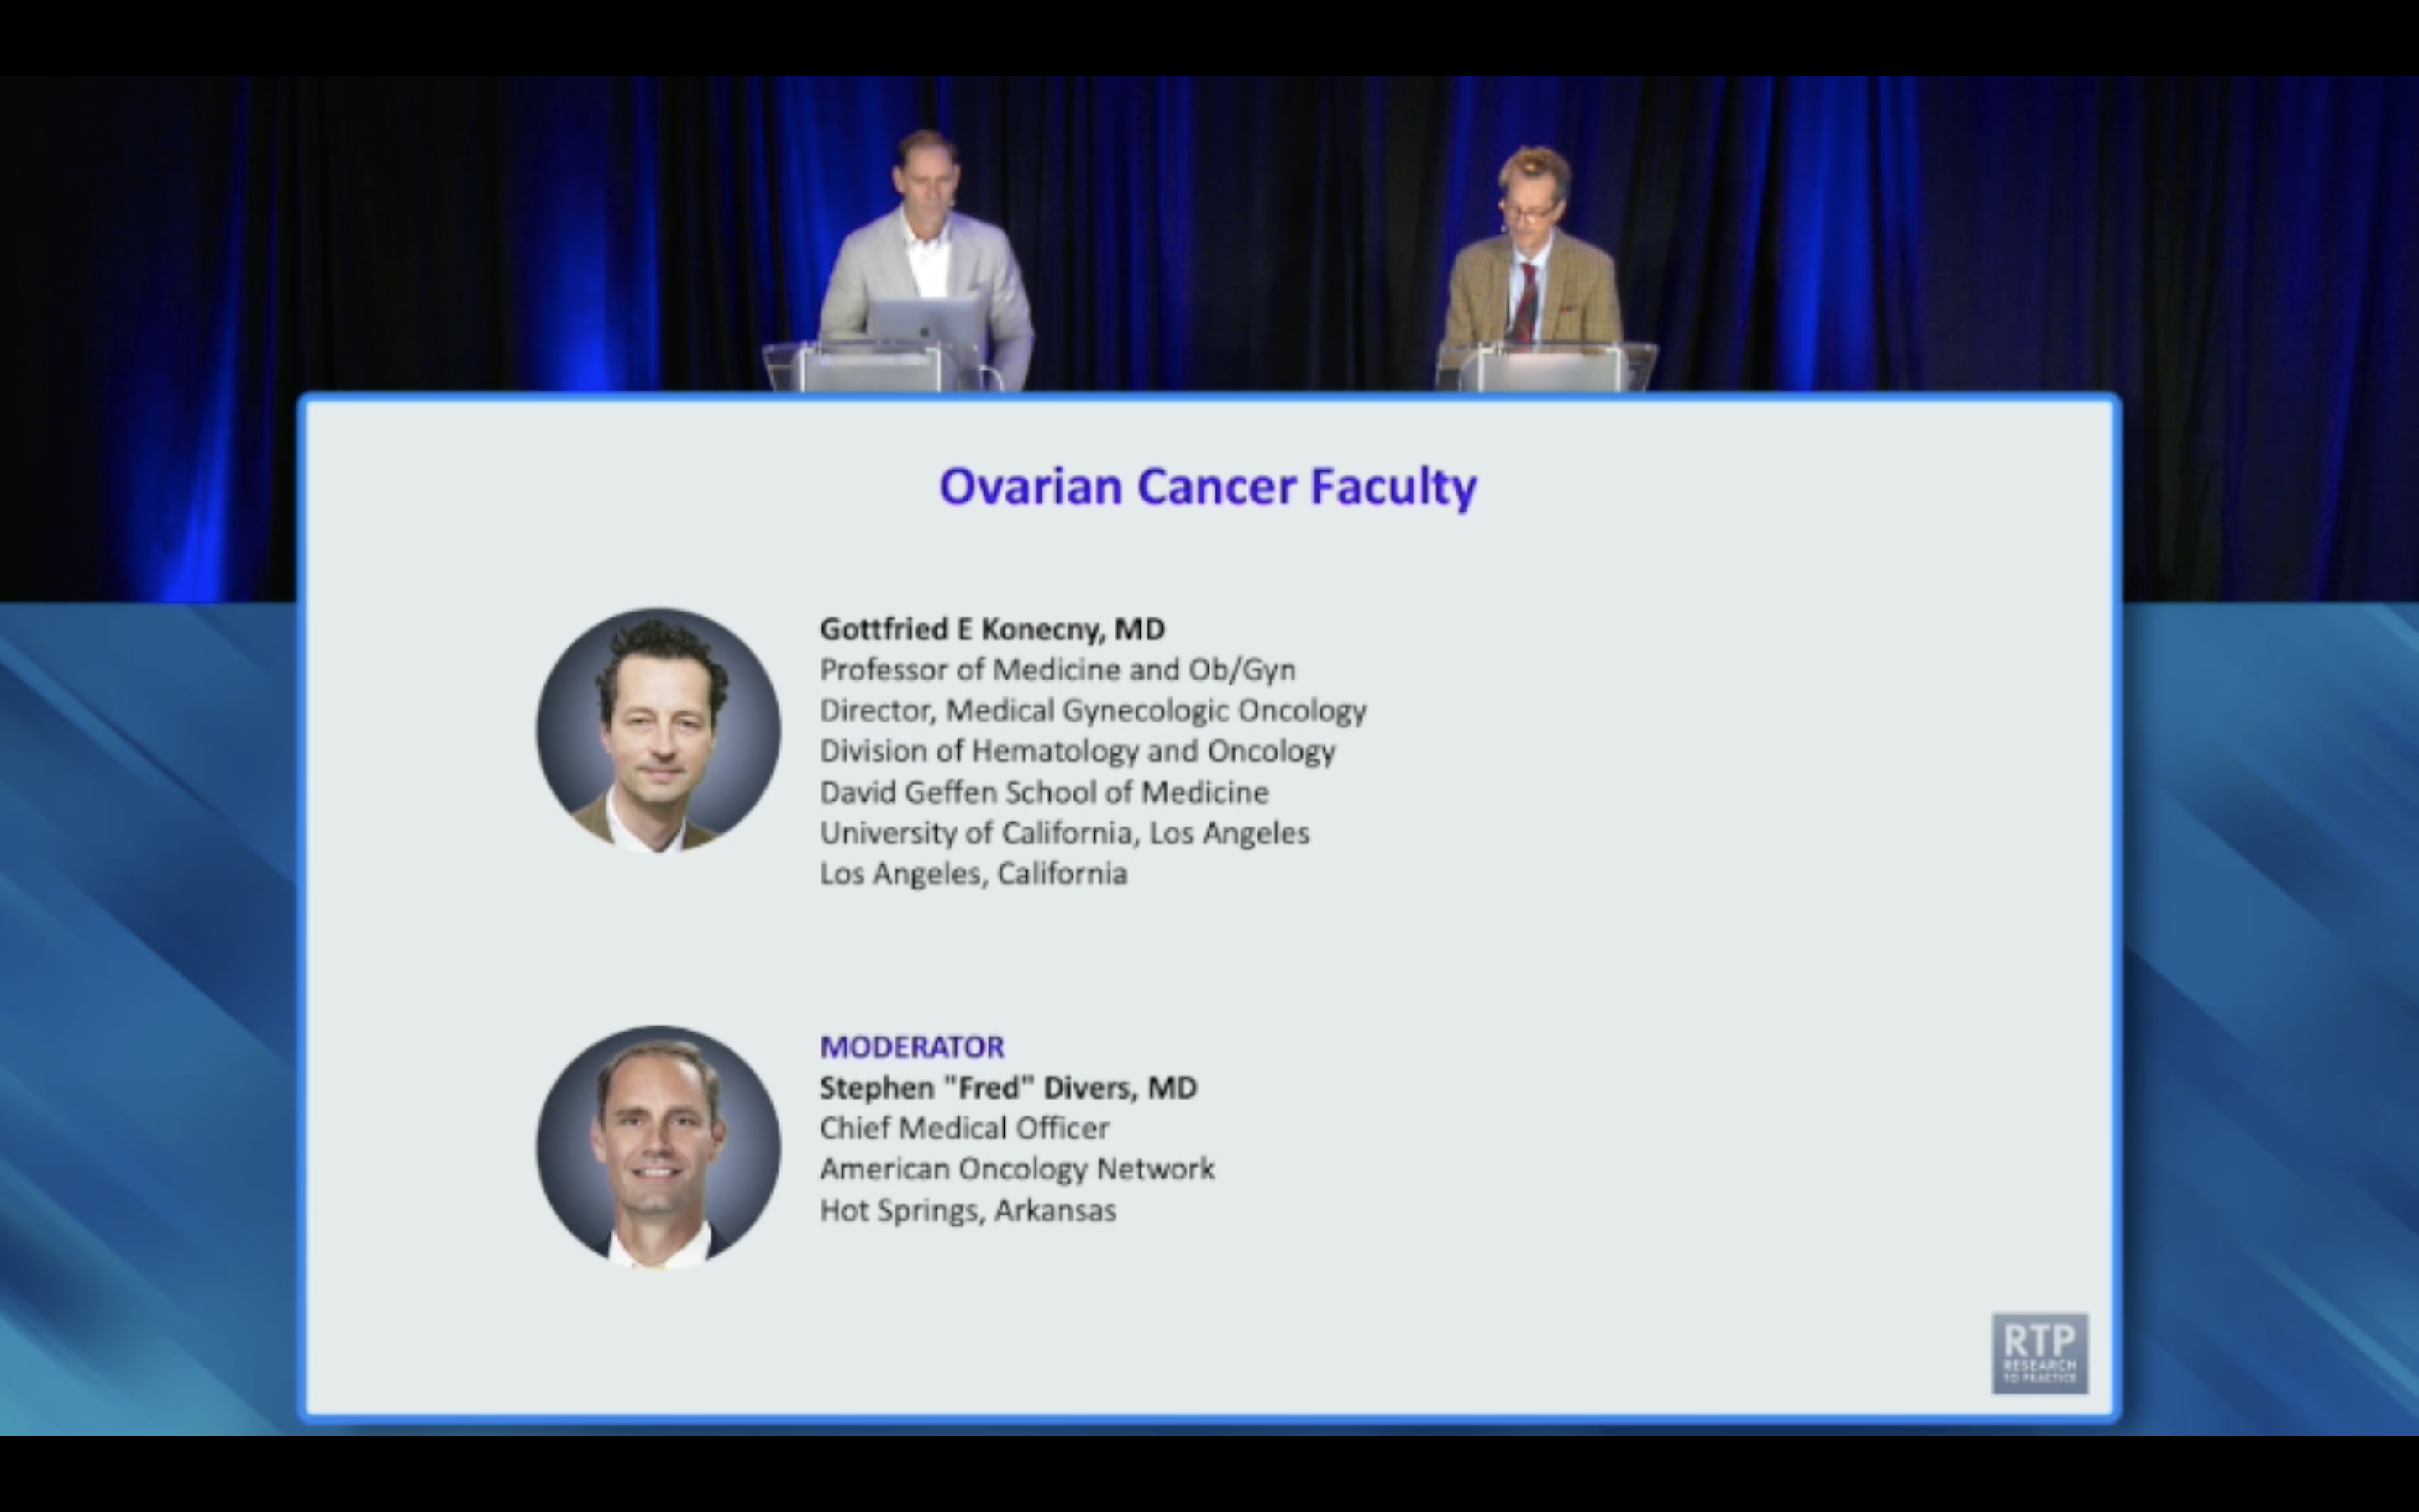Click "University of California, Los Angeles" text
This screenshot has width=2419, height=1512.
pyautogui.click(x=1064, y=833)
